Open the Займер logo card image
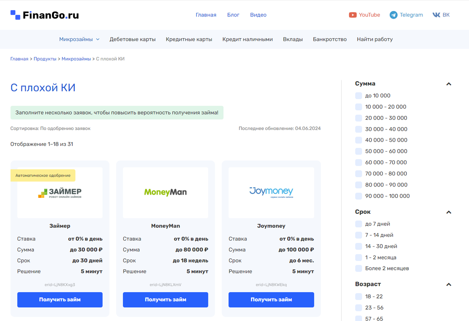 click(x=60, y=193)
